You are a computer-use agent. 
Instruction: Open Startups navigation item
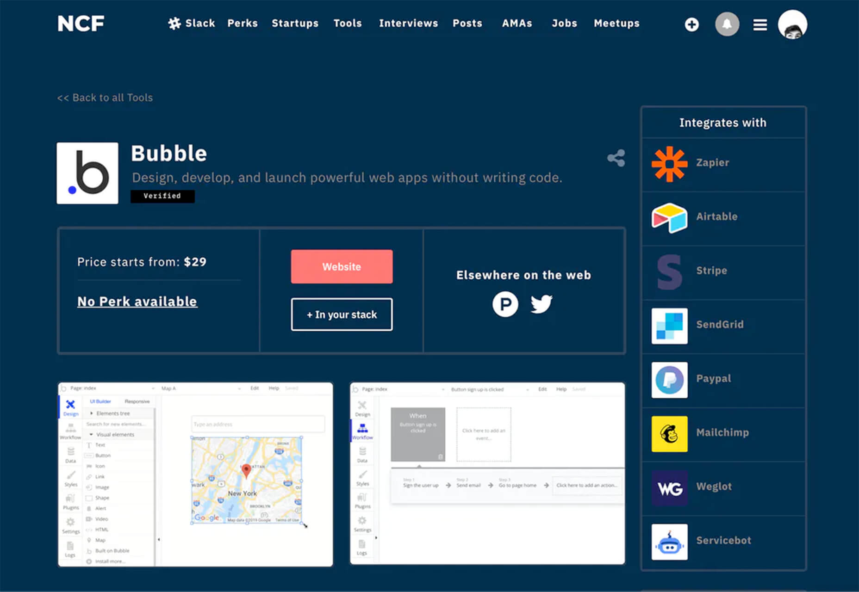(295, 23)
